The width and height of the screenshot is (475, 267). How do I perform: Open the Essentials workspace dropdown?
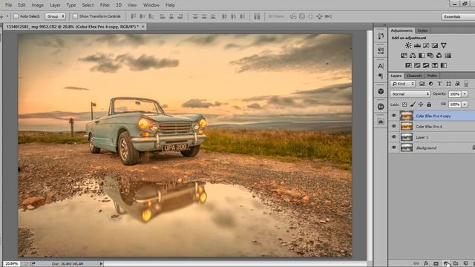pyautogui.click(x=458, y=16)
